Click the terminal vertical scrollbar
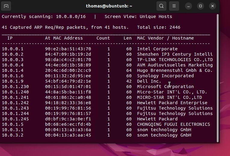Viewport: 230px width, 156px height. point(218,78)
